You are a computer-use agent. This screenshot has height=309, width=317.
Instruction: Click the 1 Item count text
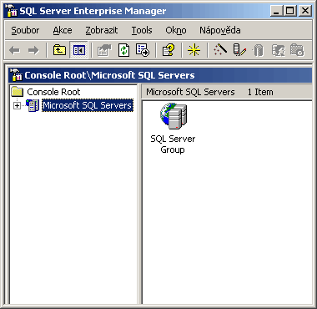[x=260, y=92]
